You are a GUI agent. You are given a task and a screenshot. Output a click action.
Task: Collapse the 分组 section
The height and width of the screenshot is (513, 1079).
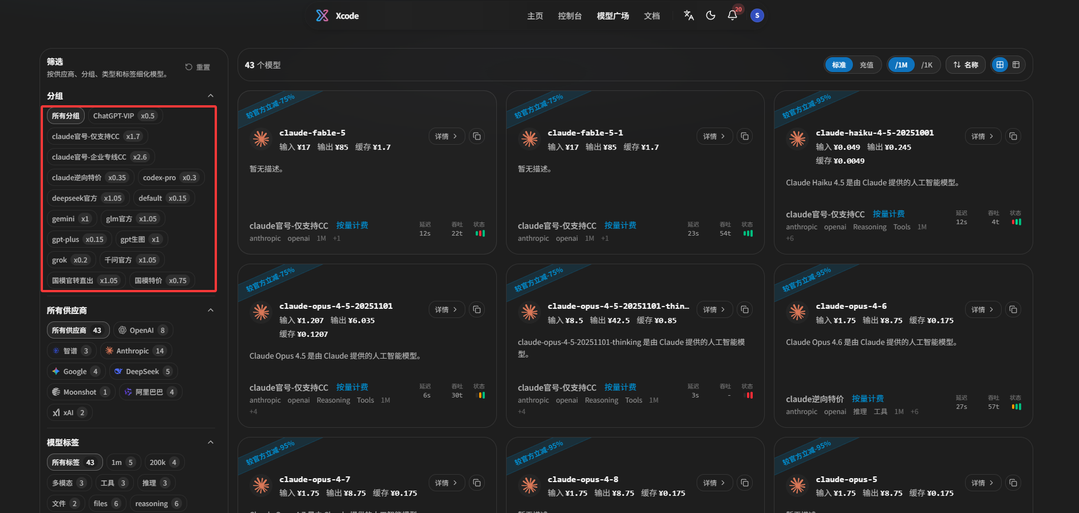click(x=211, y=96)
